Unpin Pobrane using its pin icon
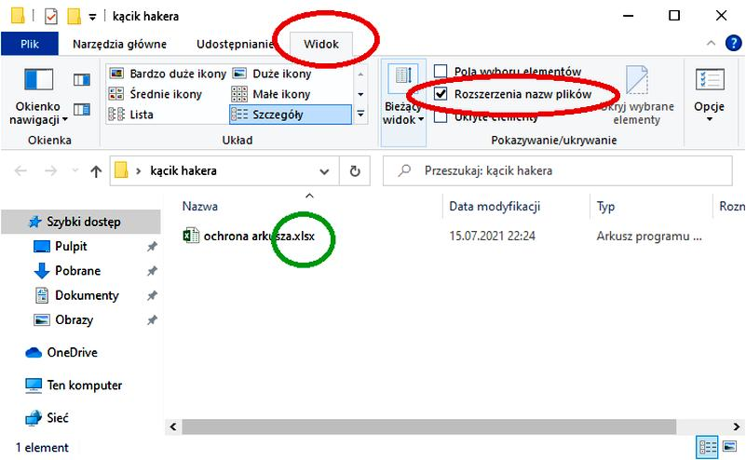The image size is (746, 460). pos(152,271)
